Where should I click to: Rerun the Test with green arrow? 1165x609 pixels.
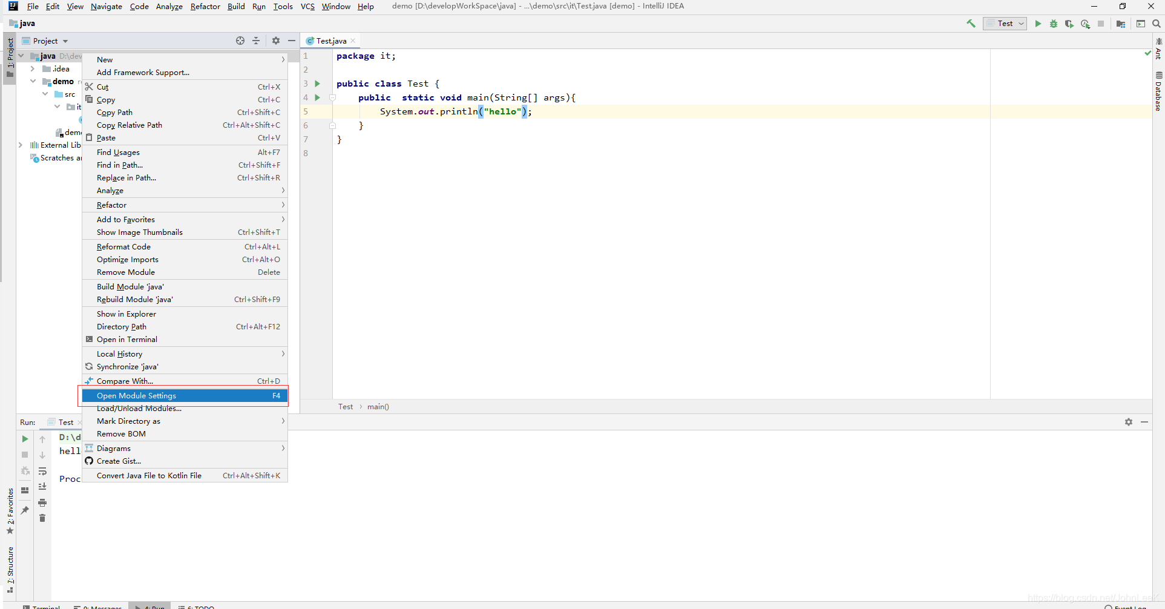tap(25, 439)
